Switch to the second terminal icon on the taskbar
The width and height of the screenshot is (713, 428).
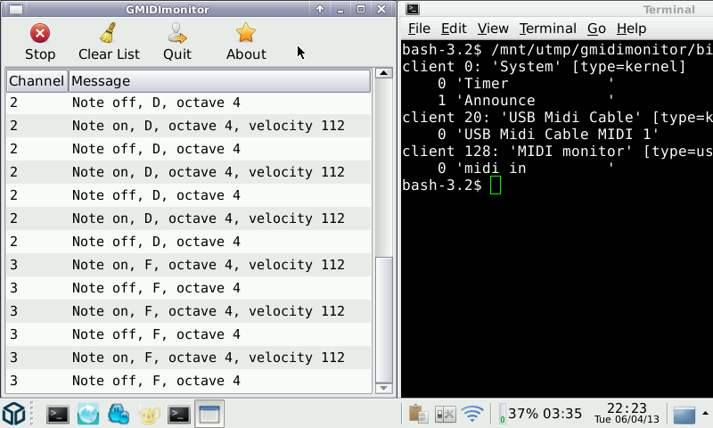point(179,414)
